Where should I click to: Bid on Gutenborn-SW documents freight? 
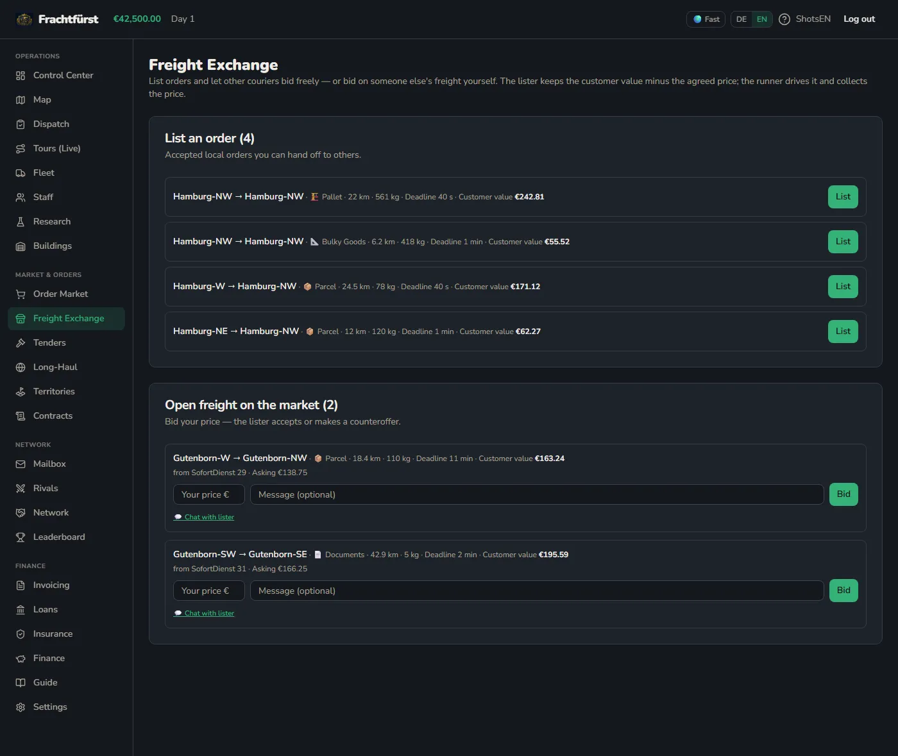pyautogui.click(x=843, y=591)
